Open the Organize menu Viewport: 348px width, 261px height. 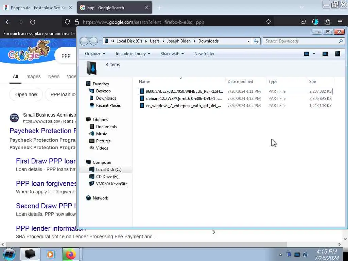click(x=95, y=54)
